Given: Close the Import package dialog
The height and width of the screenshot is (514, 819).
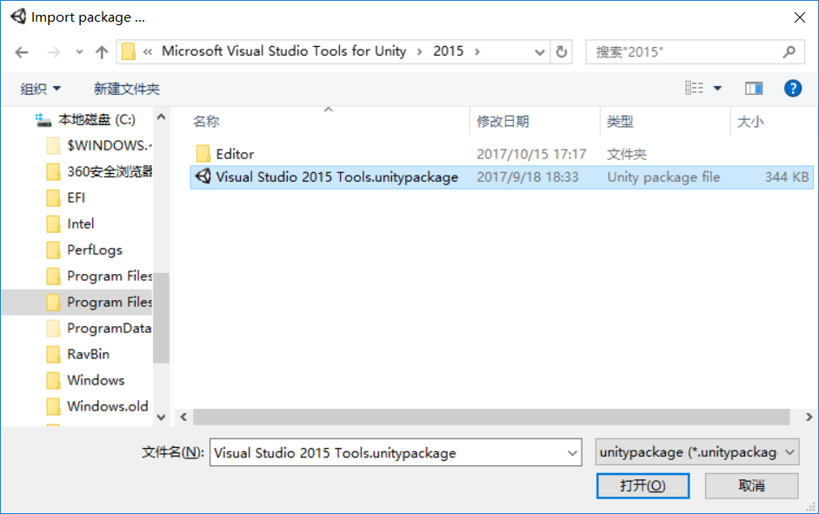Looking at the screenshot, I should [799, 17].
